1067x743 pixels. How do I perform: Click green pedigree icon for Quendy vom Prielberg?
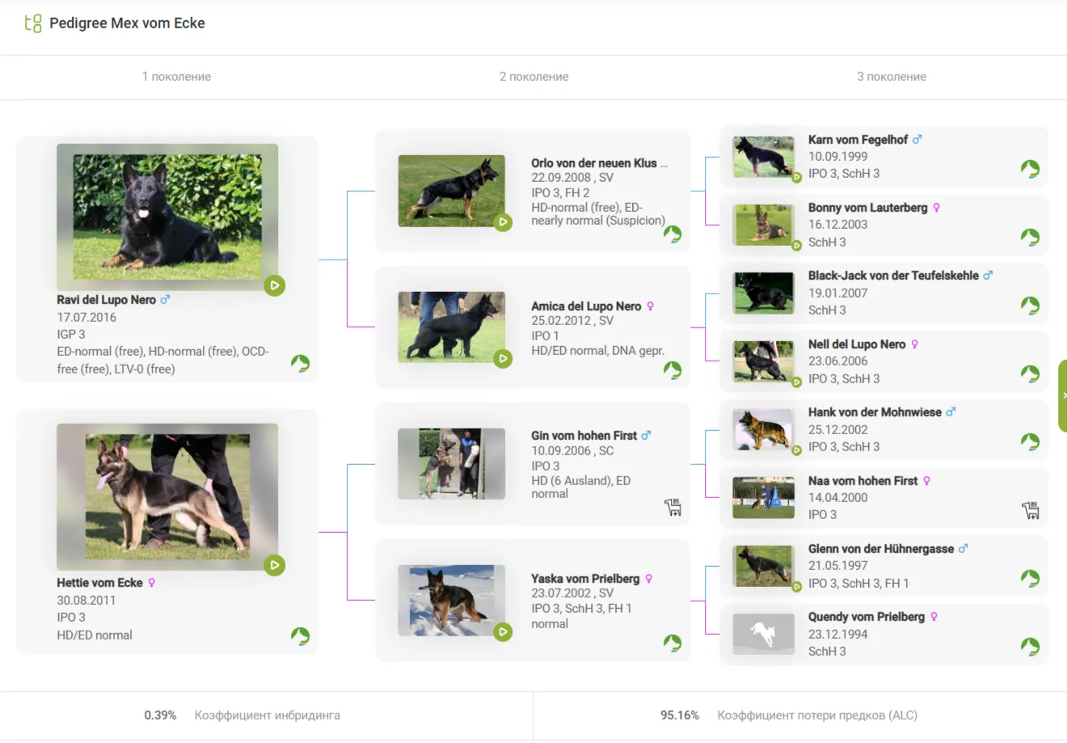[x=1030, y=646]
